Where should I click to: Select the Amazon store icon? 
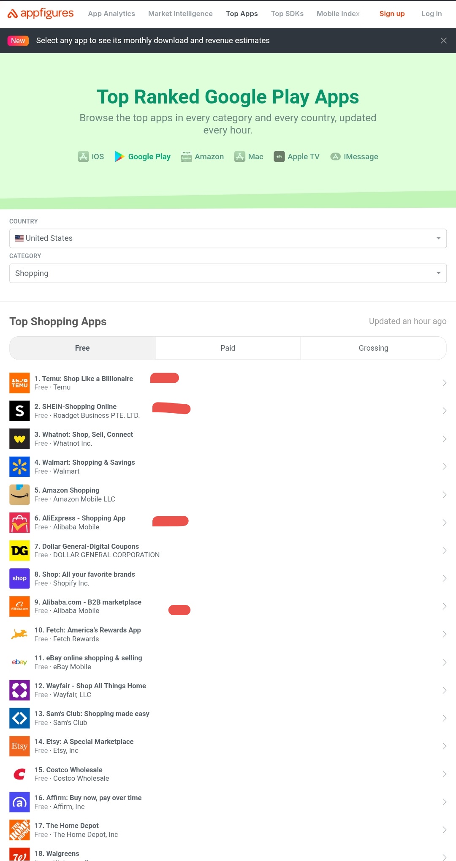coord(186,157)
